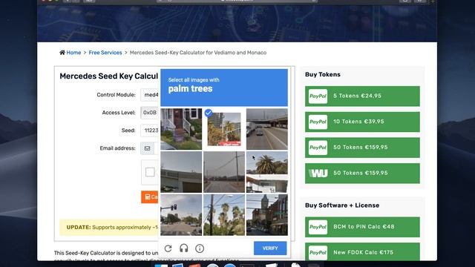The height and width of the screenshot is (267, 475).
Task: Buy 10 Tokens €39,95
Action: [x=362, y=122]
